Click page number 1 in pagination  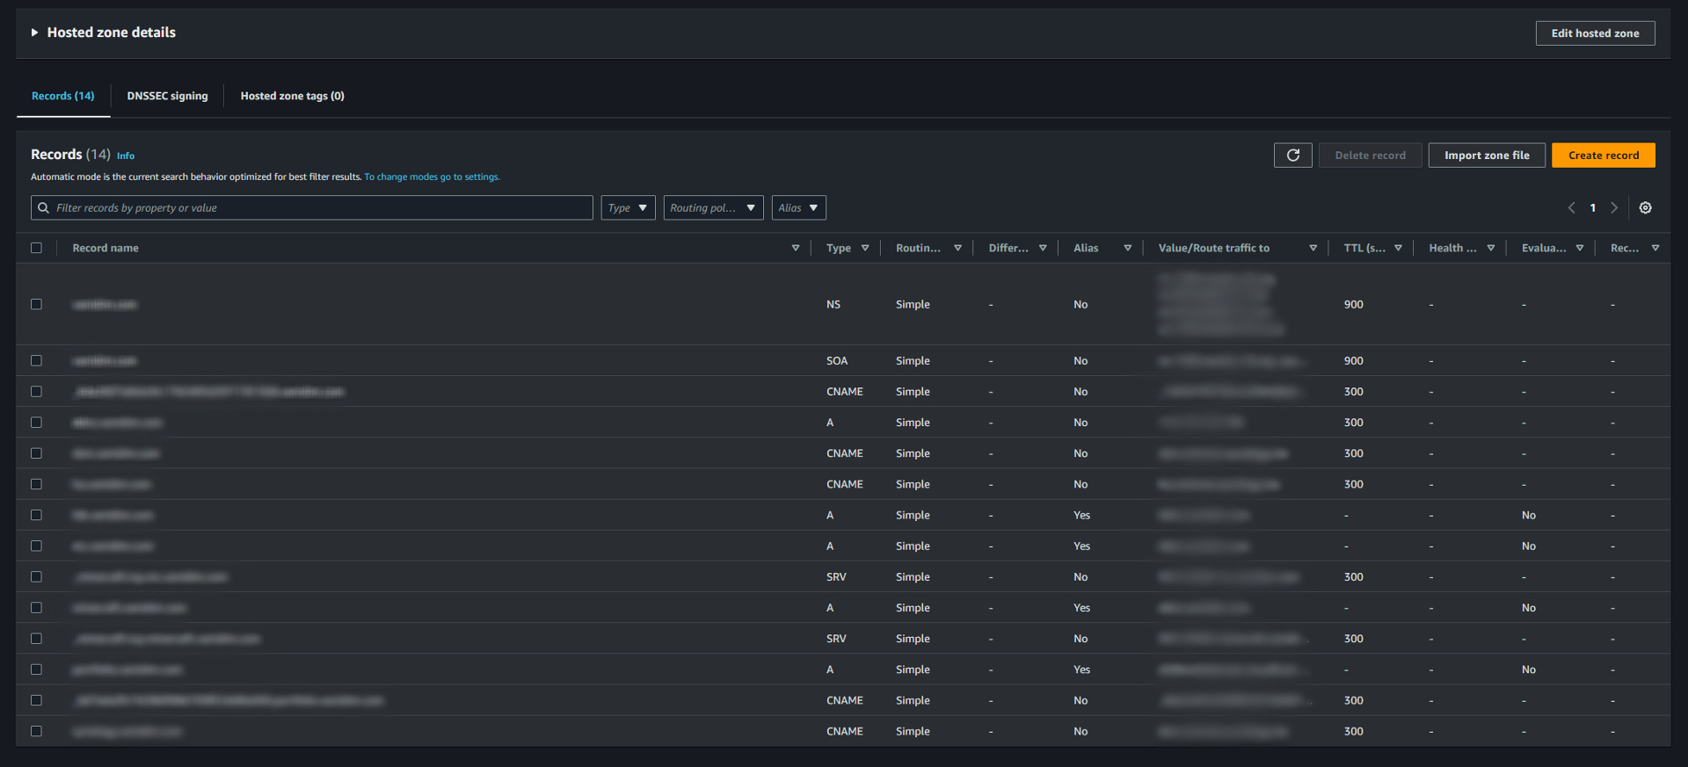pyautogui.click(x=1592, y=208)
